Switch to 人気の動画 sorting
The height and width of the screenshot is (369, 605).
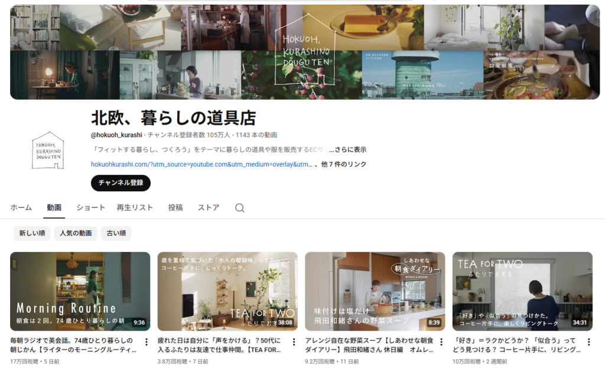point(76,234)
